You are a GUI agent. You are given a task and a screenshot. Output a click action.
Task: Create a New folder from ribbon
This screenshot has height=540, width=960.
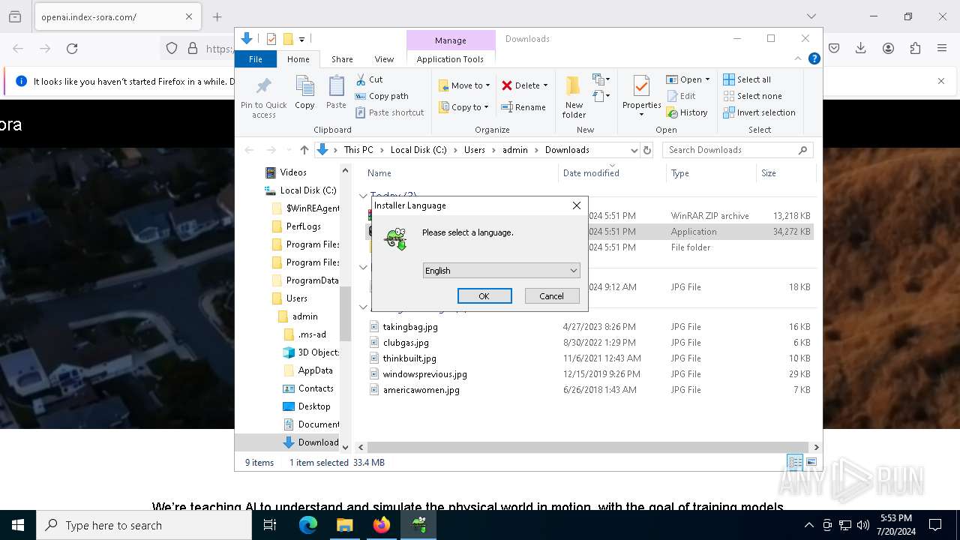click(x=574, y=97)
